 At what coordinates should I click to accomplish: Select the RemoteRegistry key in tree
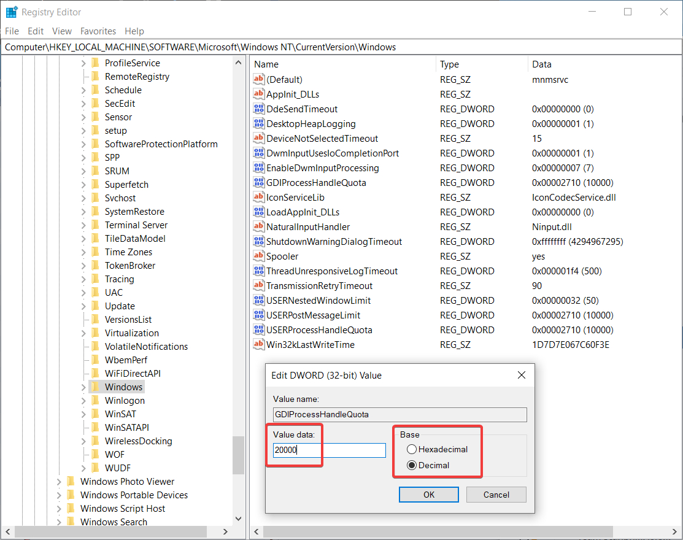137,77
